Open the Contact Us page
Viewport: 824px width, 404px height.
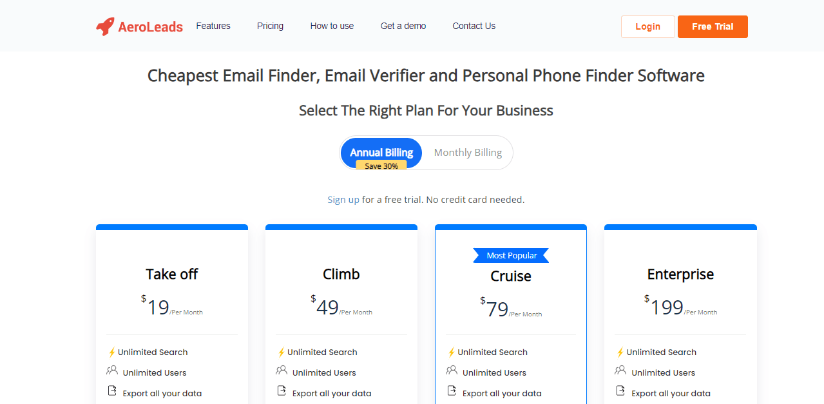[x=474, y=26]
